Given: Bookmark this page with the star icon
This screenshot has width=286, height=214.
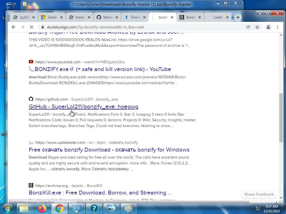Looking at the screenshot, I should pyautogui.click(x=257, y=27).
